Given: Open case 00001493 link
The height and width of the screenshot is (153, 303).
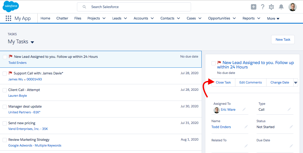Looking at the screenshot, I should pos(34,79).
